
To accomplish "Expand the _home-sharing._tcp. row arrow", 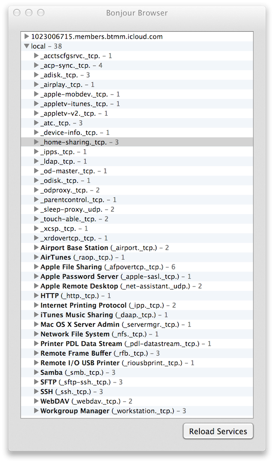I will pyautogui.click(x=36, y=142).
